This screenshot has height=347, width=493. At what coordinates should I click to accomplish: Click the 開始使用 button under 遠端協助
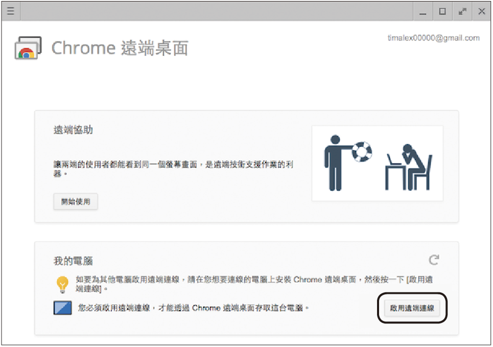pyautogui.click(x=76, y=202)
